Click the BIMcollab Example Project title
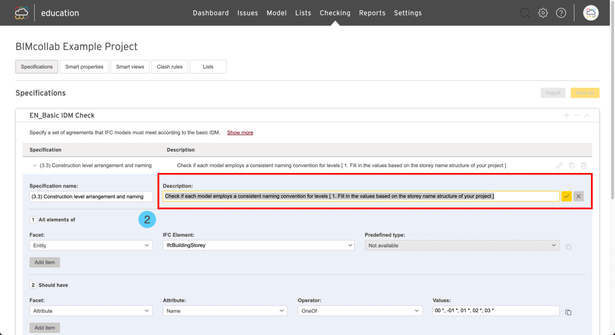 pos(76,47)
